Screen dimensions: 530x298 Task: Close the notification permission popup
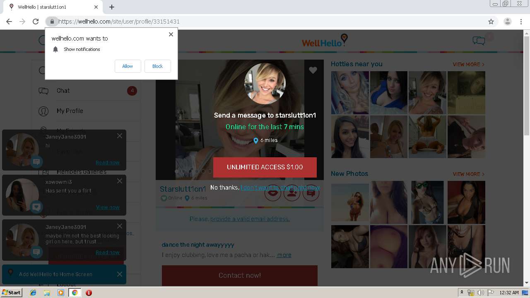(171, 34)
